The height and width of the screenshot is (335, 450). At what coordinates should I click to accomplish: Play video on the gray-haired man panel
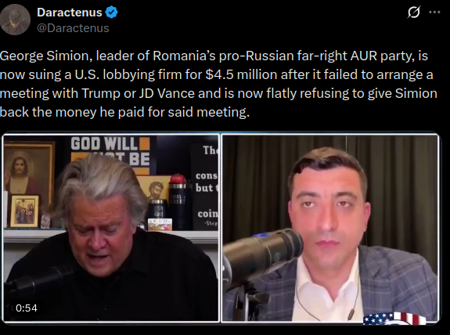[111, 228]
